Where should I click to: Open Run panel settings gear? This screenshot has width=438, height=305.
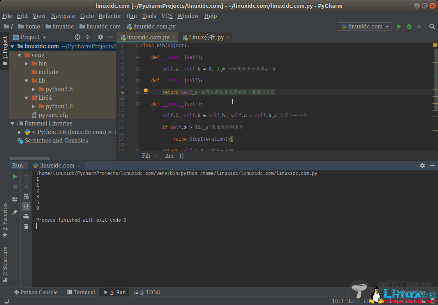pos(422,166)
